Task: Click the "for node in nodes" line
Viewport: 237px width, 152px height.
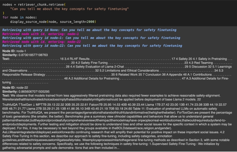Action: tap(20, 17)
